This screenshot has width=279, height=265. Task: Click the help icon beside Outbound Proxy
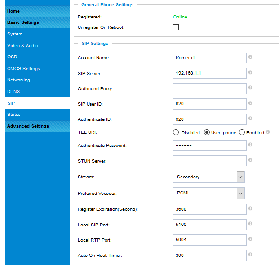tap(250, 88)
